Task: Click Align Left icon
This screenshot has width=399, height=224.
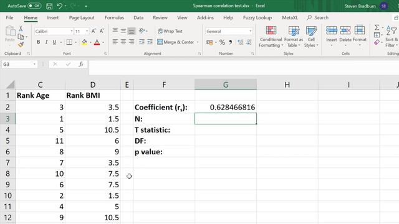Action: point(115,42)
